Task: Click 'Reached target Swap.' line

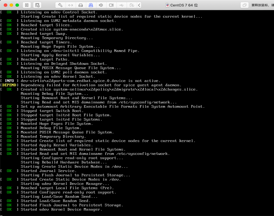Action: point(44,33)
